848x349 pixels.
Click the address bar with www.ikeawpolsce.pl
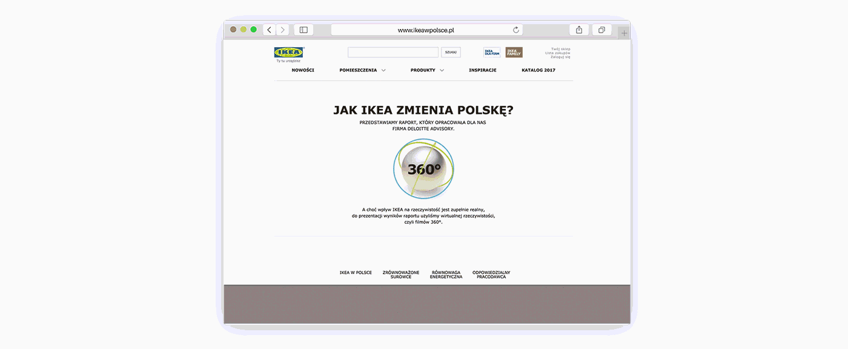[x=426, y=30]
